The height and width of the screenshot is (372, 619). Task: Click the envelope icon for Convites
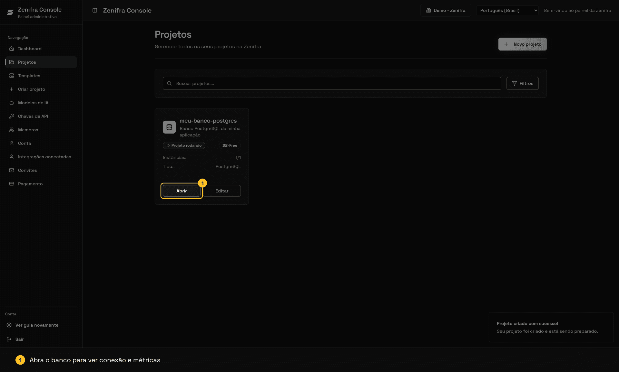click(12, 170)
